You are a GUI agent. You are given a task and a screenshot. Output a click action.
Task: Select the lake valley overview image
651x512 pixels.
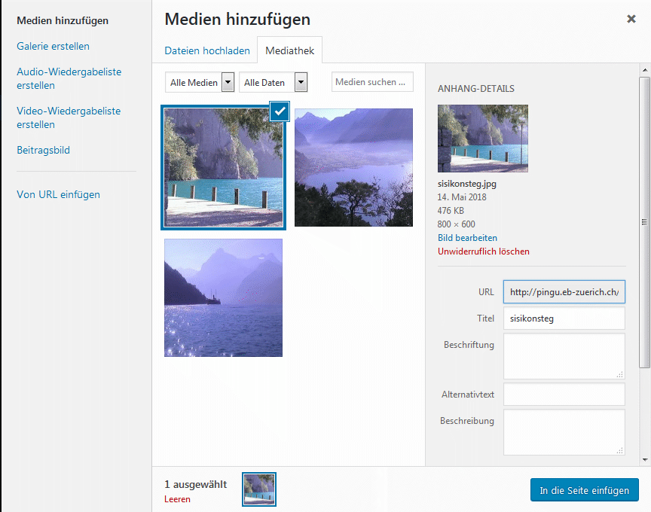pos(353,167)
